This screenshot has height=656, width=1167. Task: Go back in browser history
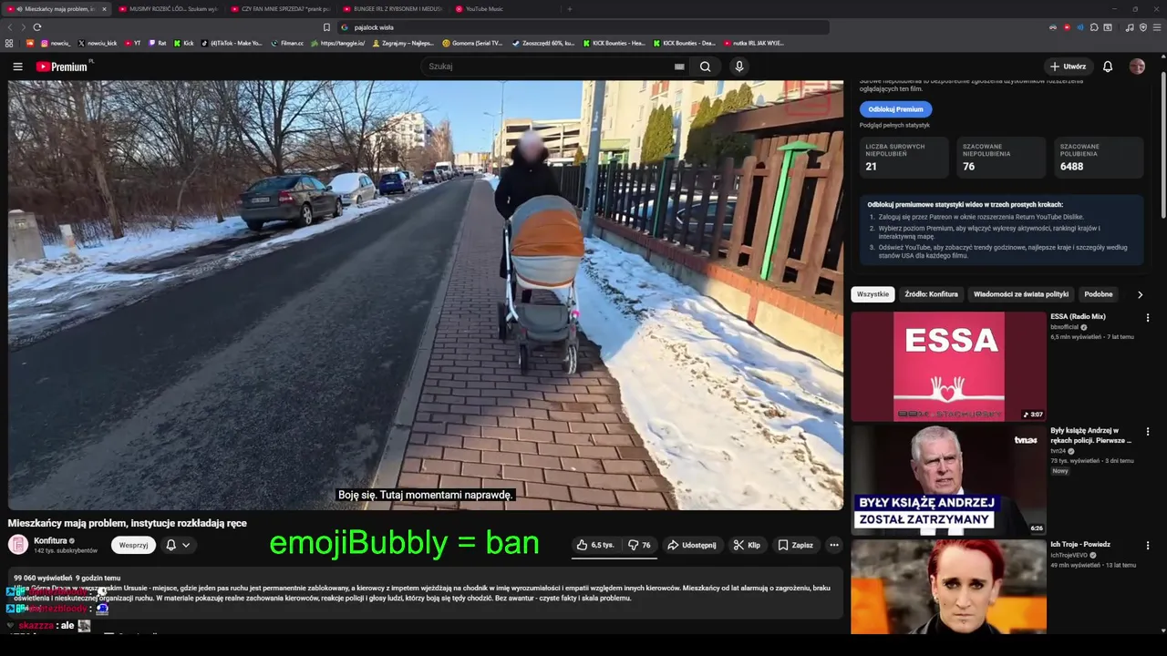coord(10,27)
